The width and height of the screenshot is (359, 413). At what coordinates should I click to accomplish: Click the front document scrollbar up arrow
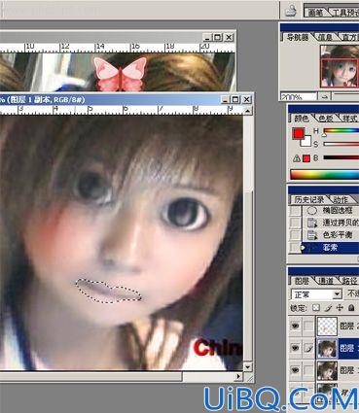[x=247, y=111]
